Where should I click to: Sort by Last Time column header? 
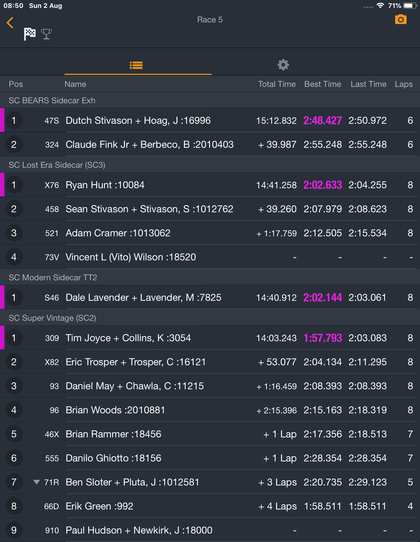(369, 84)
